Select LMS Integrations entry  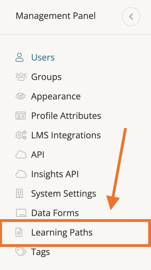click(66, 135)
